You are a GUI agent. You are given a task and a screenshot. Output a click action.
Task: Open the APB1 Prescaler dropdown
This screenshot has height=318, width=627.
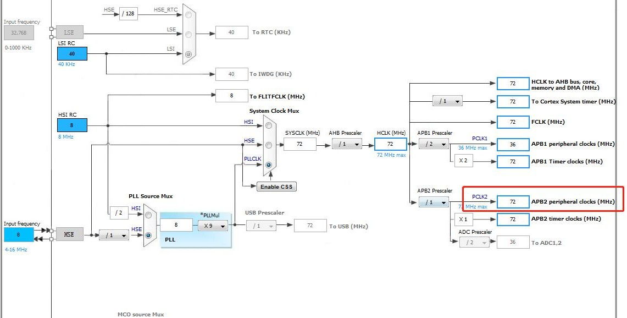(434, 144)
